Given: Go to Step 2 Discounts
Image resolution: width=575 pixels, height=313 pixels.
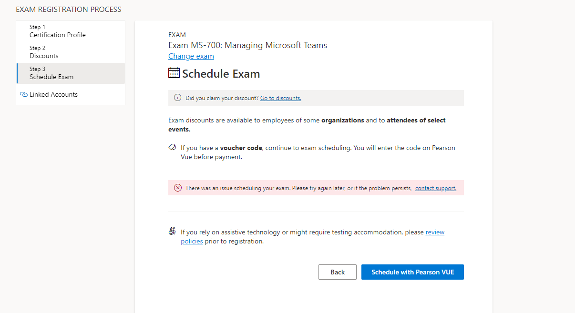Looking at the screenshot, I should point(71,52).
